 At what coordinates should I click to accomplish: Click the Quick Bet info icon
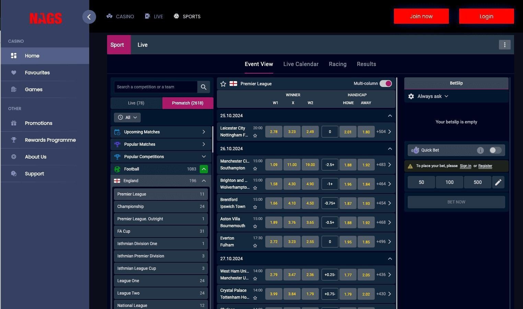click(x=480, y=150)
